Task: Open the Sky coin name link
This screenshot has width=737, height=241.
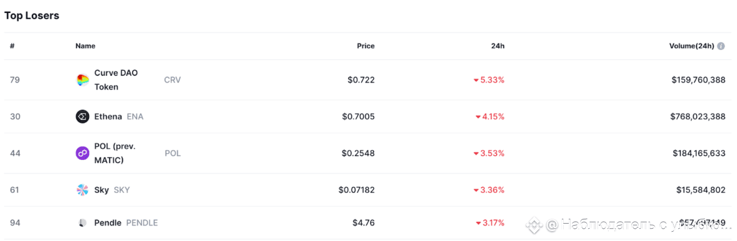Action: tap(101, 190)
